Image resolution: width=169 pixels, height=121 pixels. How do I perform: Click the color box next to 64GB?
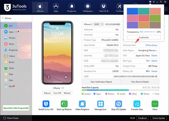tap(102, 24)
